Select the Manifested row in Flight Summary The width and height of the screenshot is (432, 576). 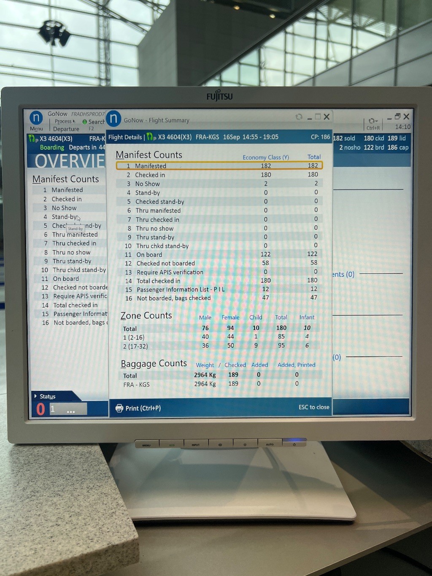[x=219, y=166]
